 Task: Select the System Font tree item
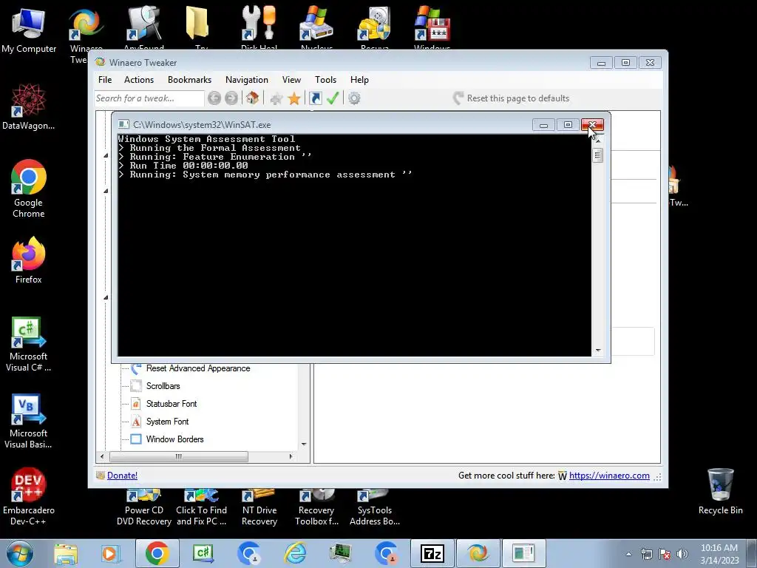pos(168,422)
